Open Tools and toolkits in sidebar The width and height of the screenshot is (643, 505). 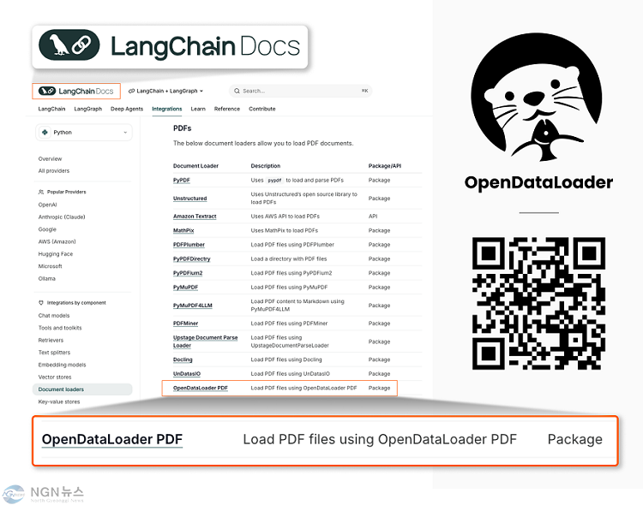(60, 328)
